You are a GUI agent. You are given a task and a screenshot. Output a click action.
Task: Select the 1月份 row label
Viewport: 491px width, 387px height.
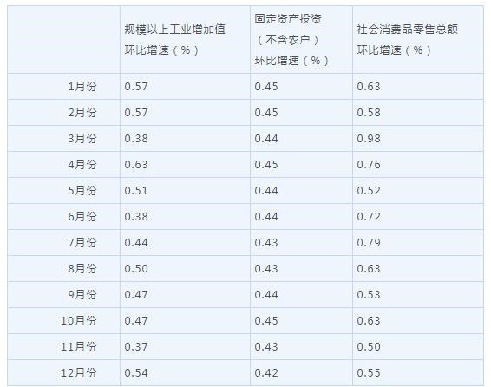click(82, 87)
